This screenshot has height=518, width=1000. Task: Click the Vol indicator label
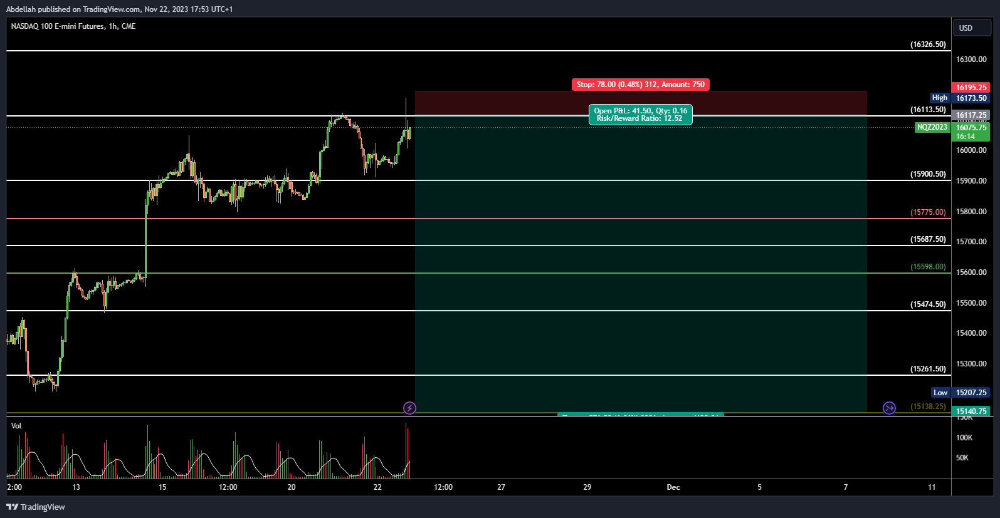pos(16,426)
